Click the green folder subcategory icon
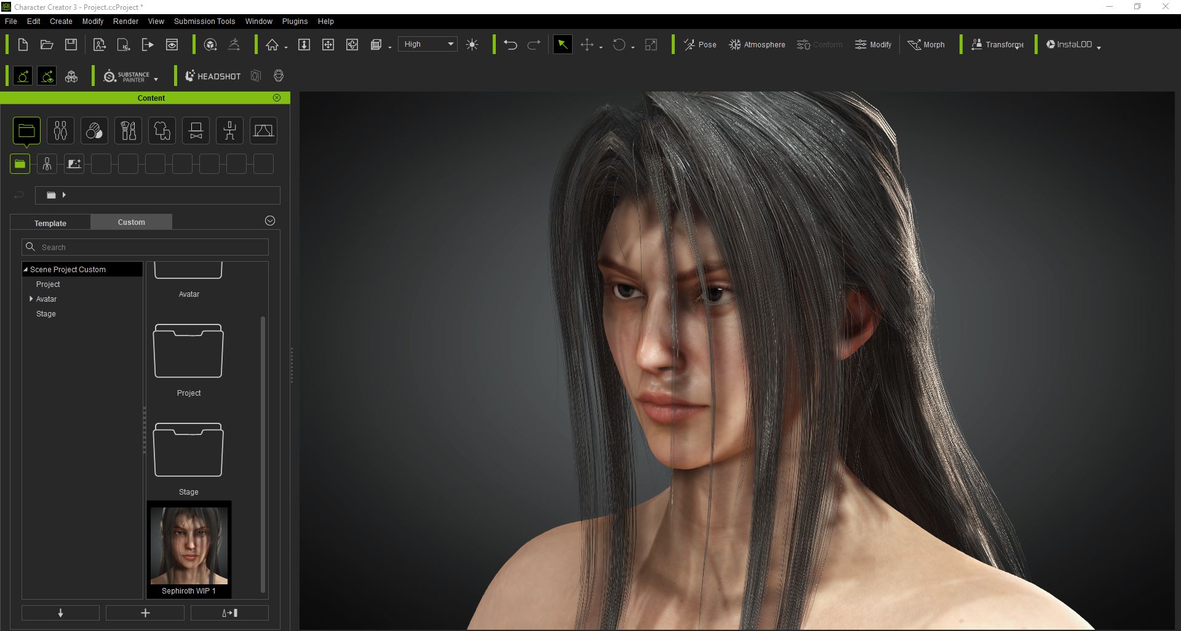The image size is (1181, 631). pyautogui.click(x=20, y=164)
